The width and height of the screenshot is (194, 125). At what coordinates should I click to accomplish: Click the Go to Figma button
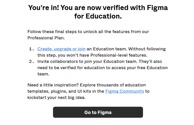coord(98,112)
